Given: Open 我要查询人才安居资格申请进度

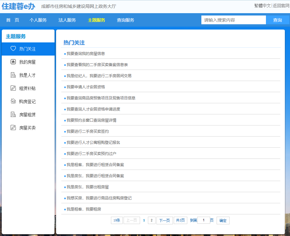Looking at the screenshot, I should (93, 109).
